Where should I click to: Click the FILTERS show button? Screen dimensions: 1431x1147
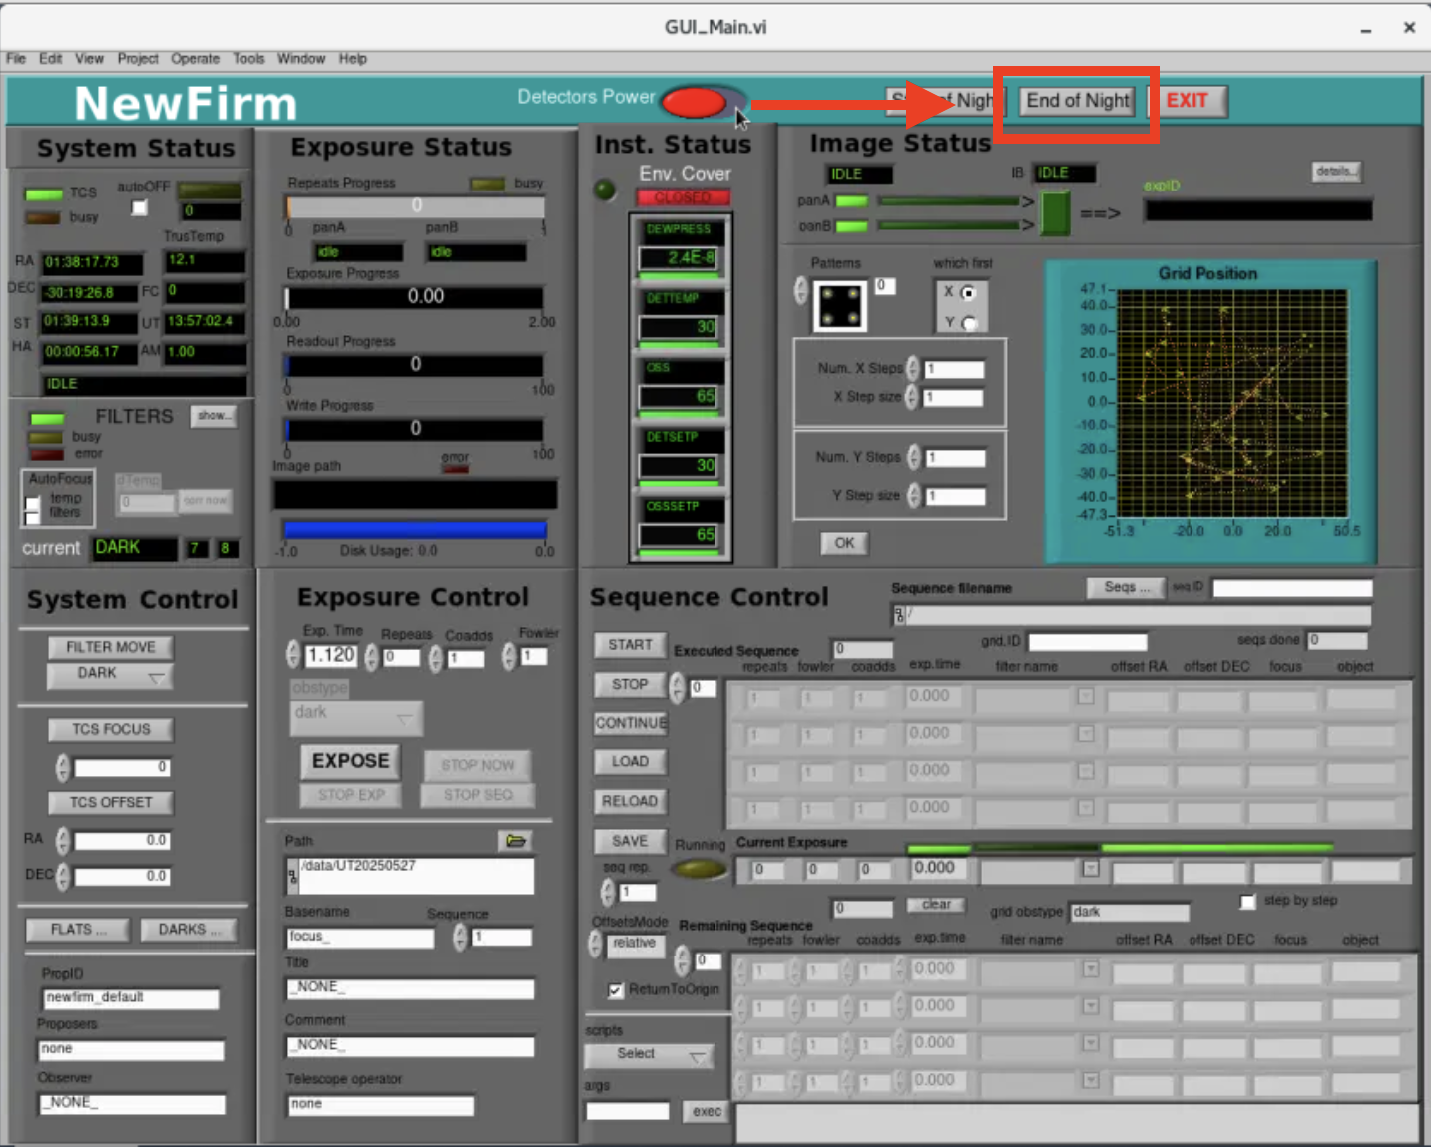point(214,416)
